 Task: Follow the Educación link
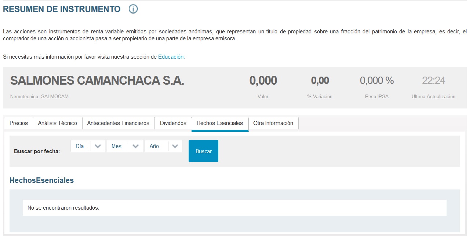click(x=171, y=57)
